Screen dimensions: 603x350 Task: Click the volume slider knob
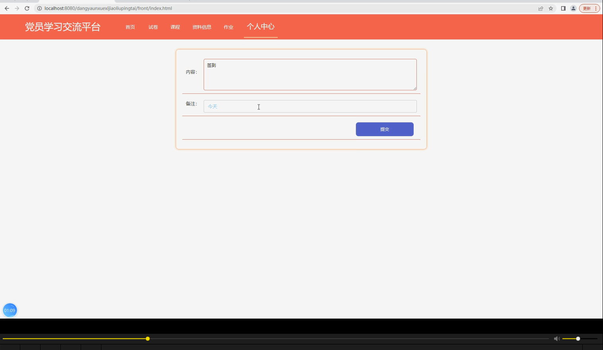[x=578, y=339]
